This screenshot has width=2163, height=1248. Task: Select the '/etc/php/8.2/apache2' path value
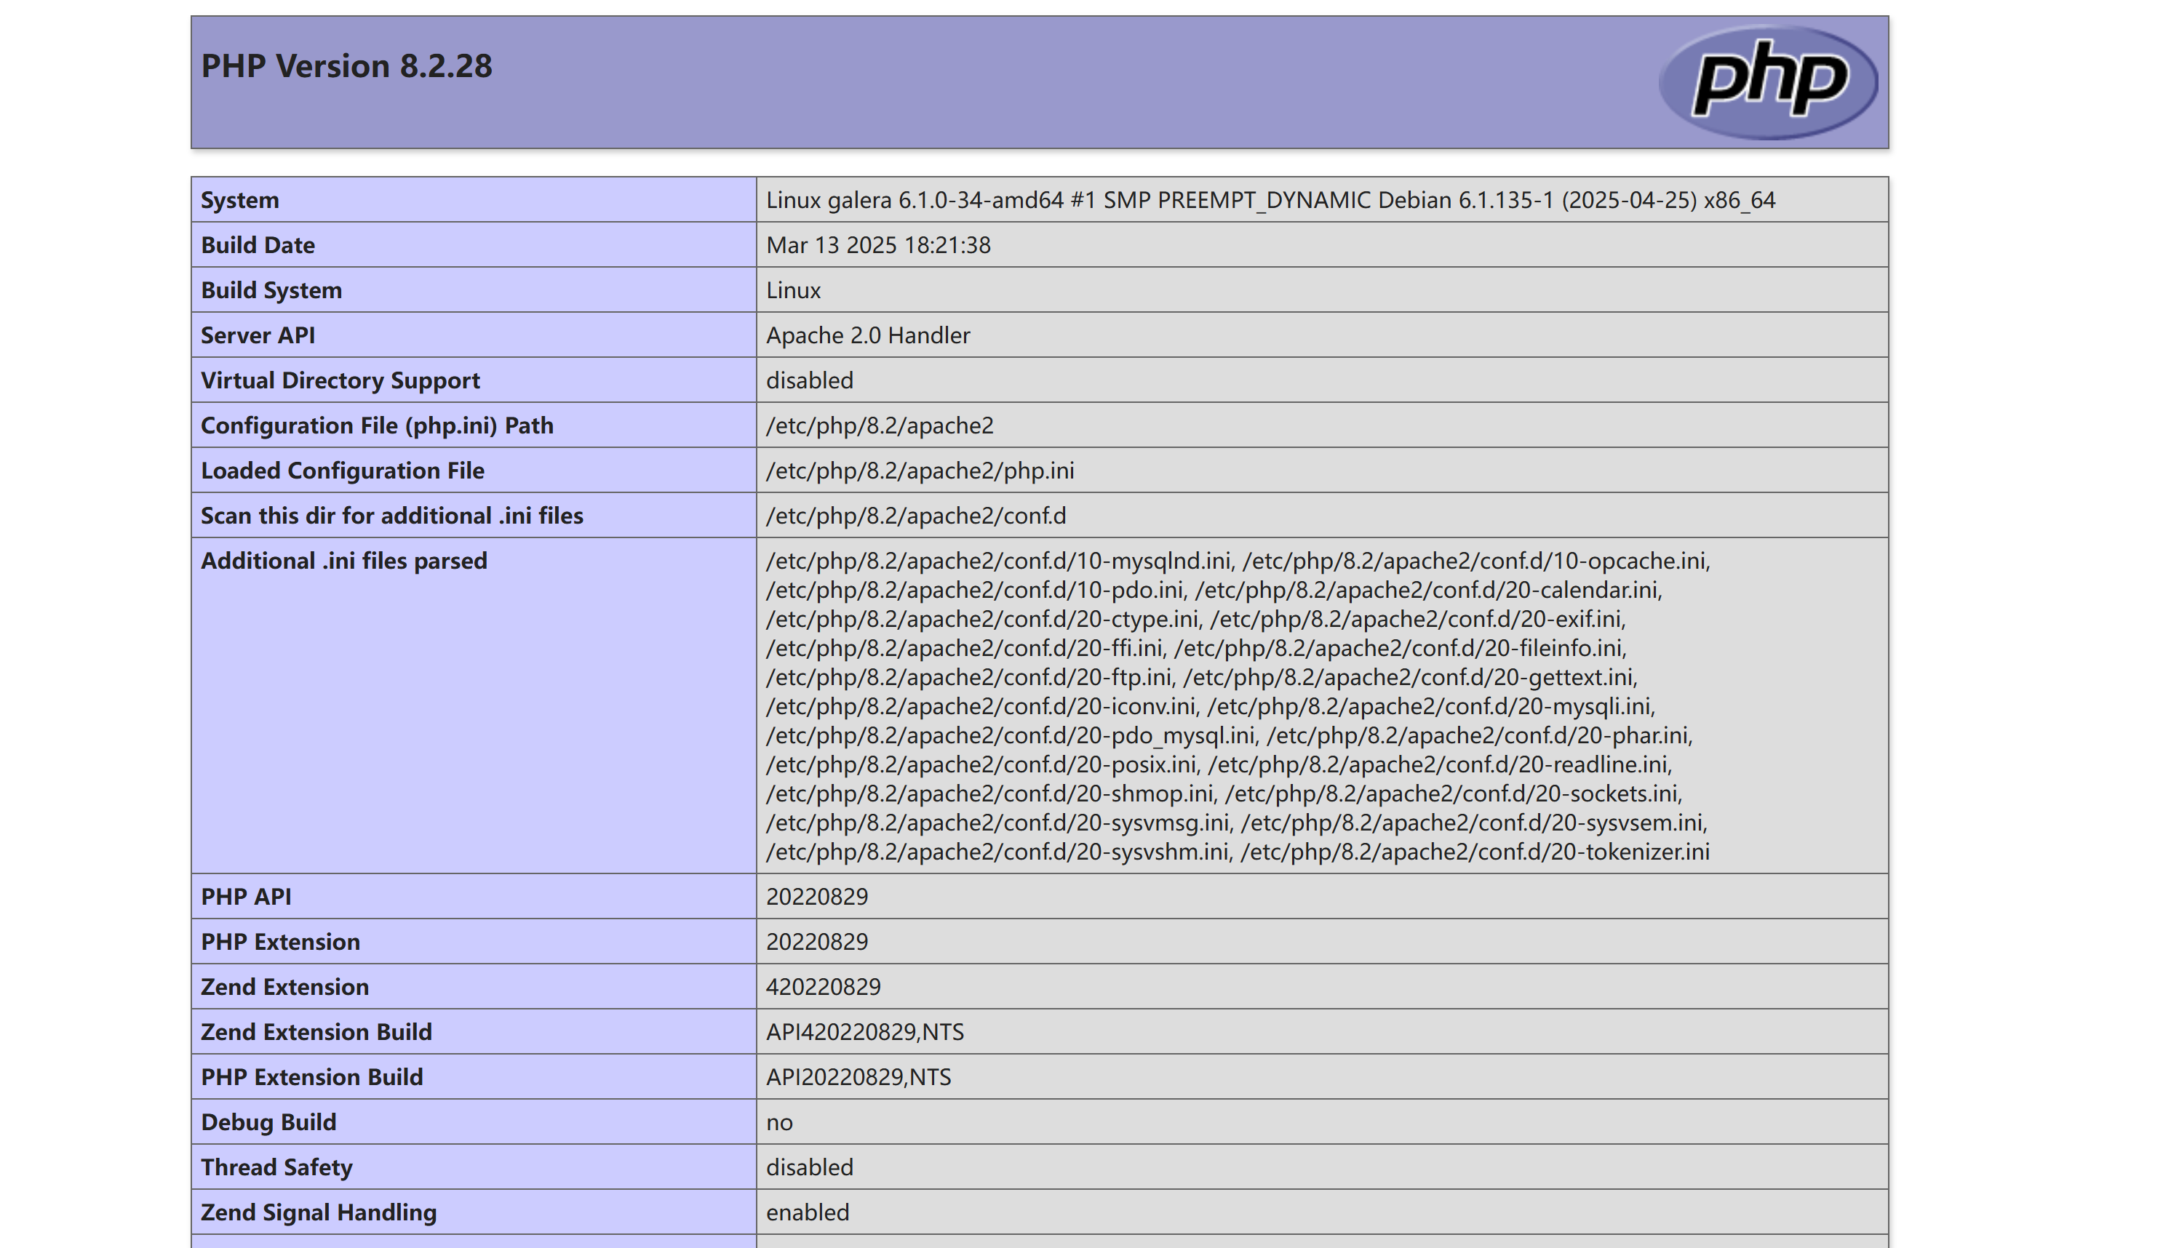880,426
